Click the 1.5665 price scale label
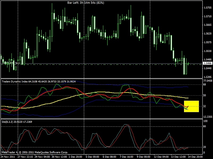Image resolution: width=213 pixels, height=159 pixels. click(208, 25)
